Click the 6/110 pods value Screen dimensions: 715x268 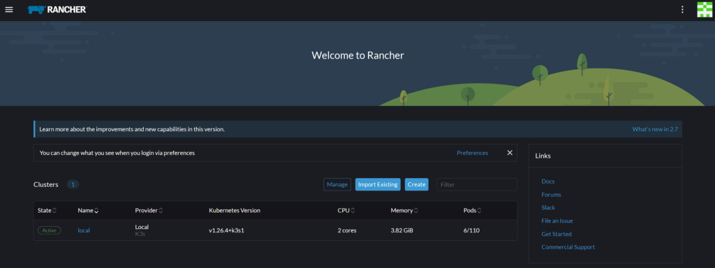[x=471, y=230]
